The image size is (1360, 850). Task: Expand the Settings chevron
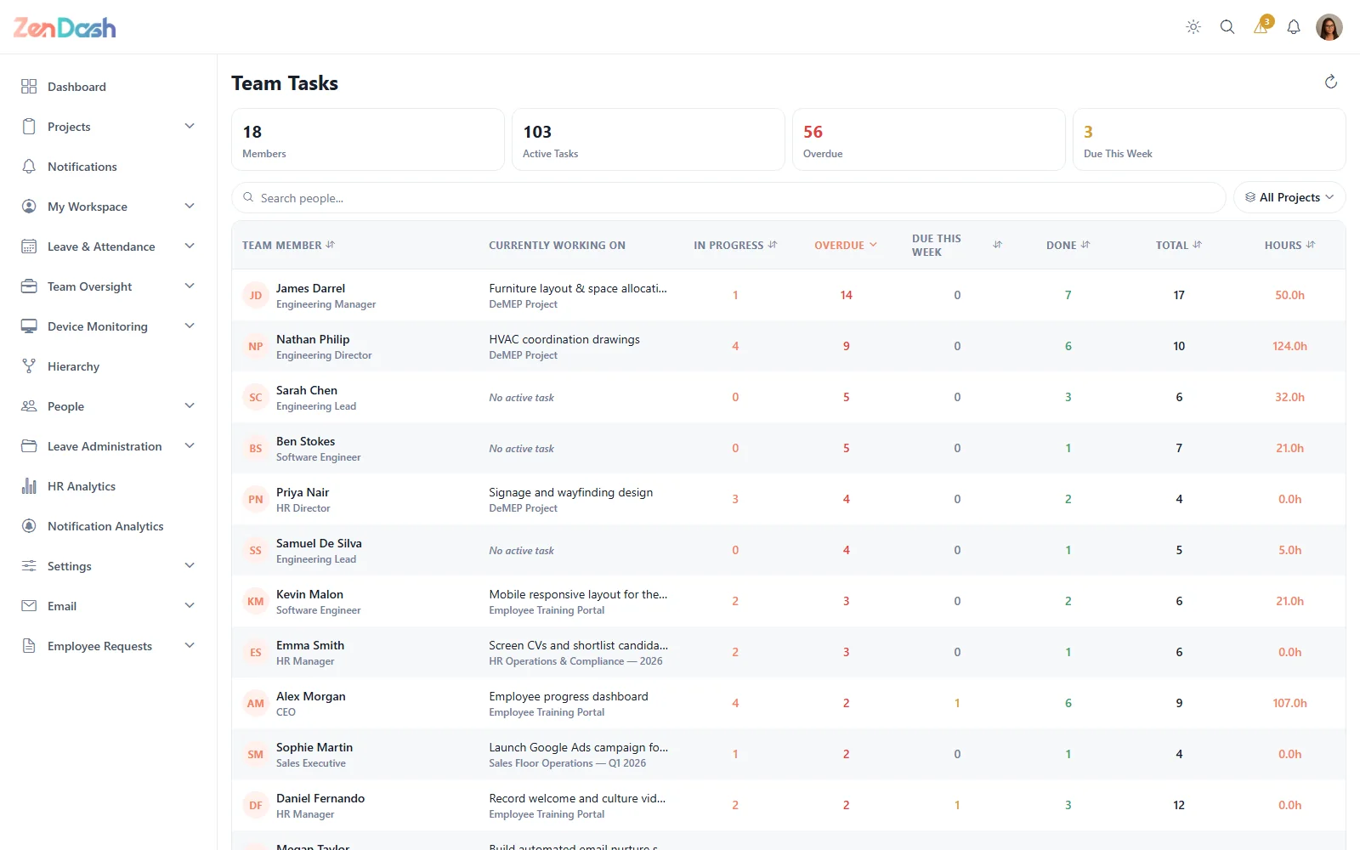[x=190, y=566]
